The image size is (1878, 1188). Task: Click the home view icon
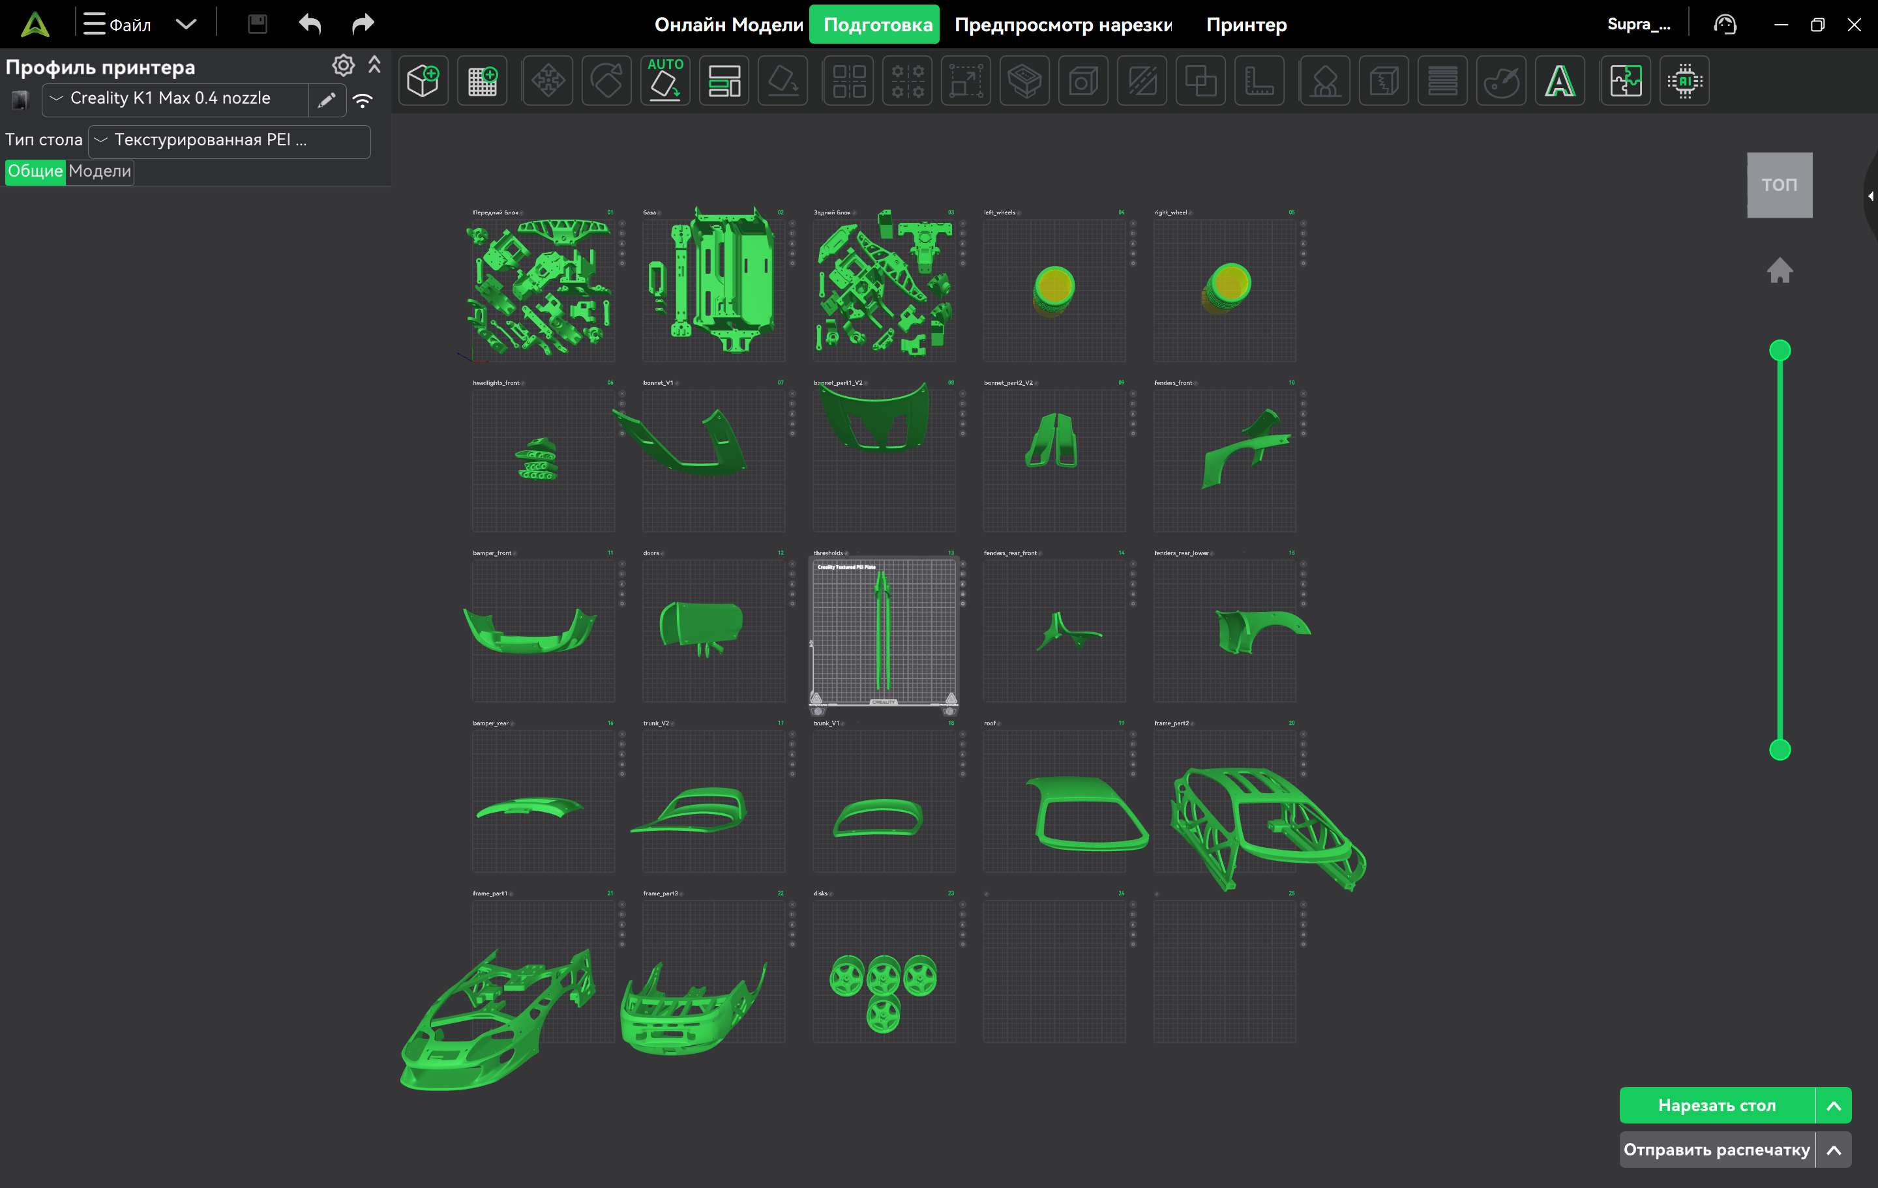coord(1779,270)
